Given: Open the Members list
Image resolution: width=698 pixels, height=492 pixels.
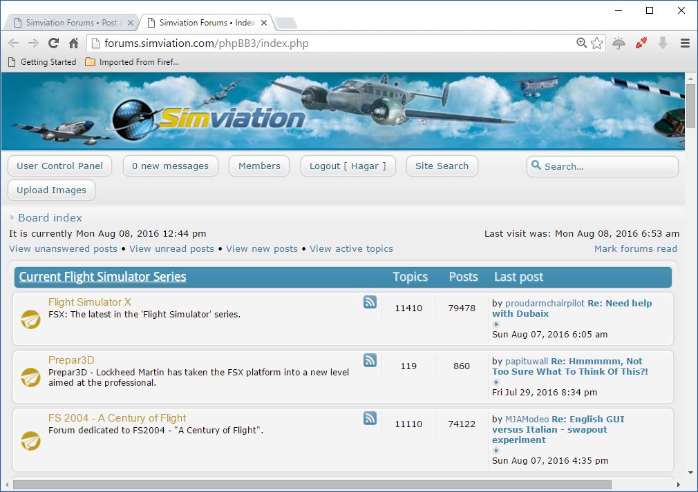Looking at the screenshot, I should pyautogui.click(x=259, y=166).
